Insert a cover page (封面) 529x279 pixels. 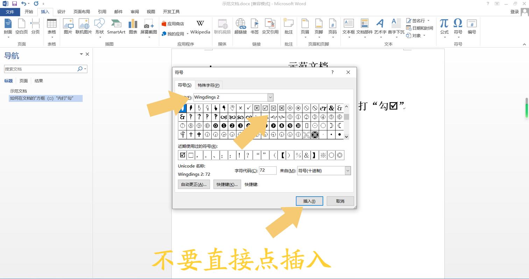8,28
